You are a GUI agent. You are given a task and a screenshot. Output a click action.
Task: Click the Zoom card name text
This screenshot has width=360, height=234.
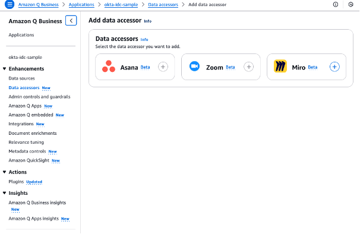tap(214, 68)
